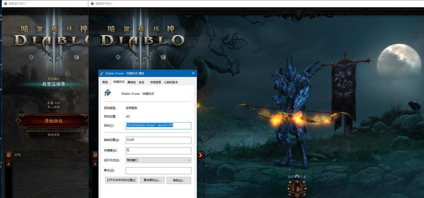Click chat gear icon in left Diablo window

pos(8,155)
